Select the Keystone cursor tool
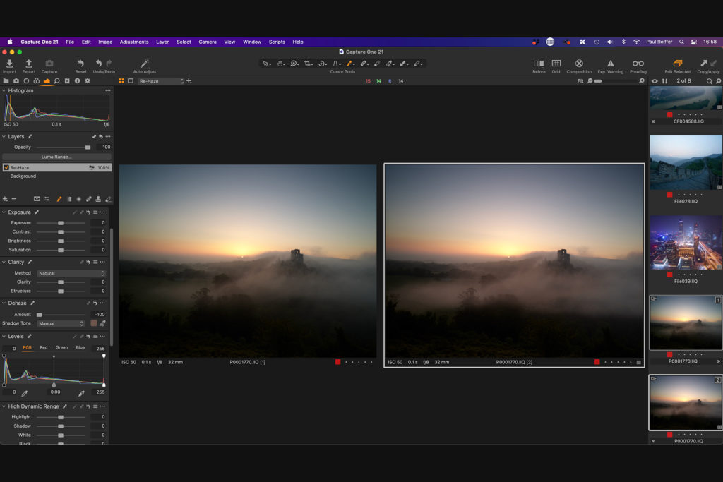The width and height of the screenshot is (723, 482). click(336, 64)
